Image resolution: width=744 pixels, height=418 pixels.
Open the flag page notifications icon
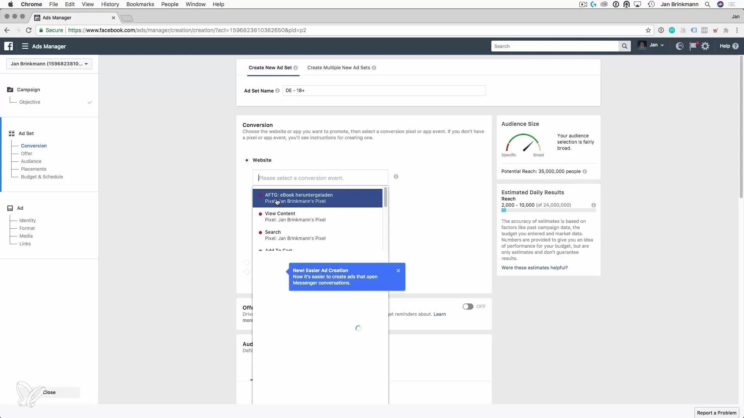(x=692, y=46)
